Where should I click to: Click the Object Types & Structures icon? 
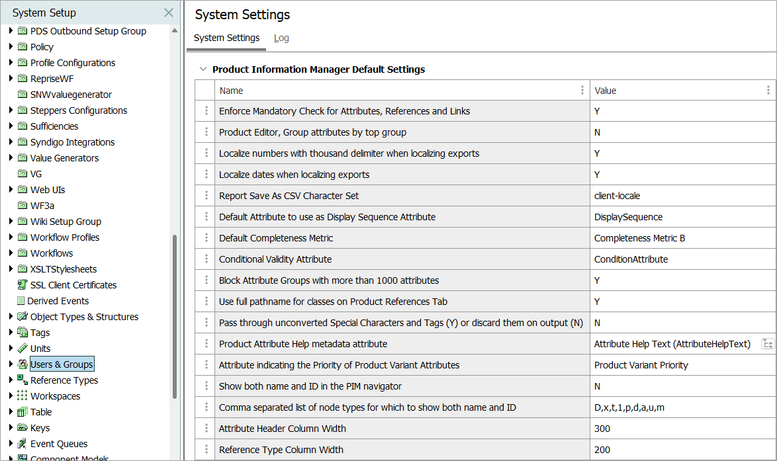pyautogui.click(x=23, y=317)
